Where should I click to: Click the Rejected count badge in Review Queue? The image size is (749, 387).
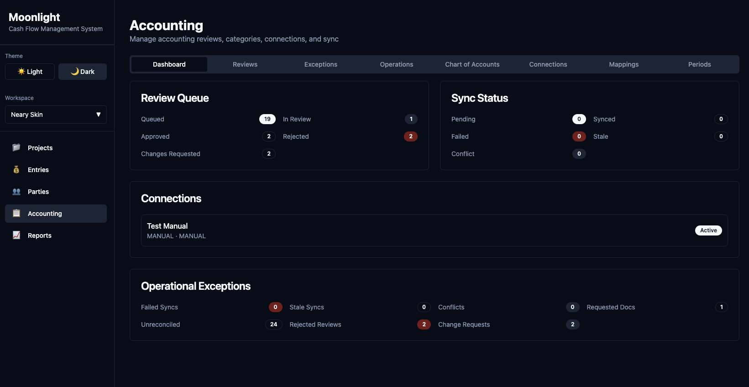411,136
